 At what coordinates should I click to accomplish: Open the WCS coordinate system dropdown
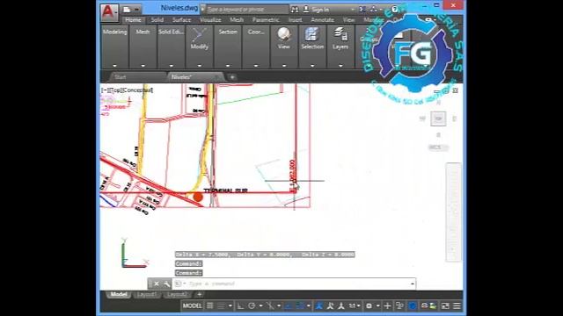point(438,147)
